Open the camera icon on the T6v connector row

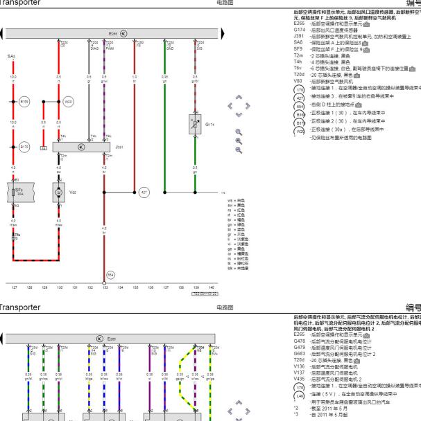[412, 69]
